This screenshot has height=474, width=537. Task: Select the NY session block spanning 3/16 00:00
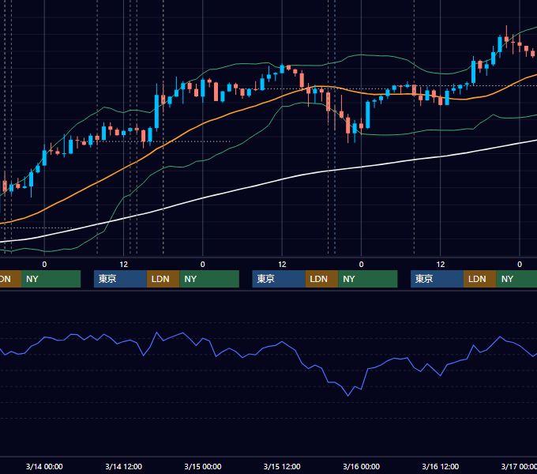tap(368, 279)
